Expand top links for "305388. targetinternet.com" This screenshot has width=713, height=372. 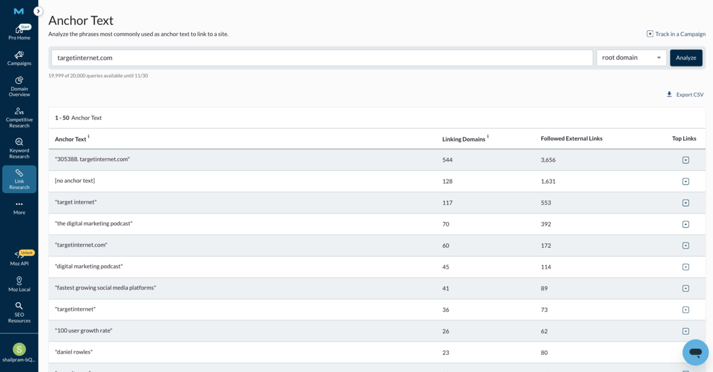click(686, 160)
